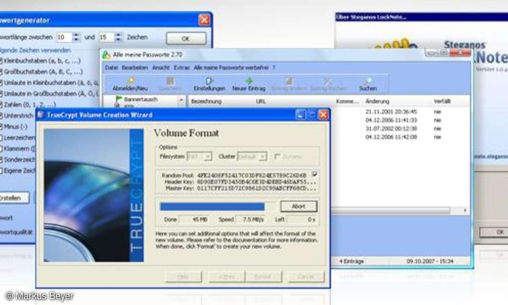Click the Kommentar column header
The width and height of the screenshot is (508, 305).
tap(348, 101)
